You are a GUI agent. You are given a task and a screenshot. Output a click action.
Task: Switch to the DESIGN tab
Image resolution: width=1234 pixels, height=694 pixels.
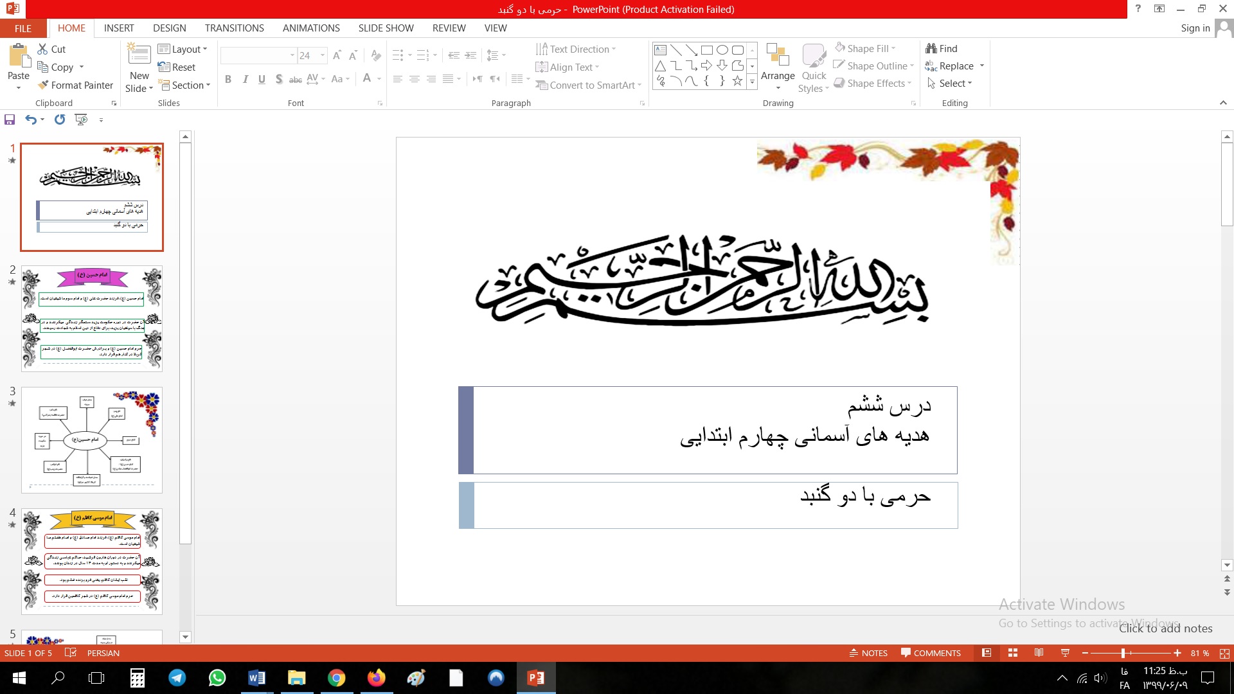pyautogui.click(x=169, y=28)
